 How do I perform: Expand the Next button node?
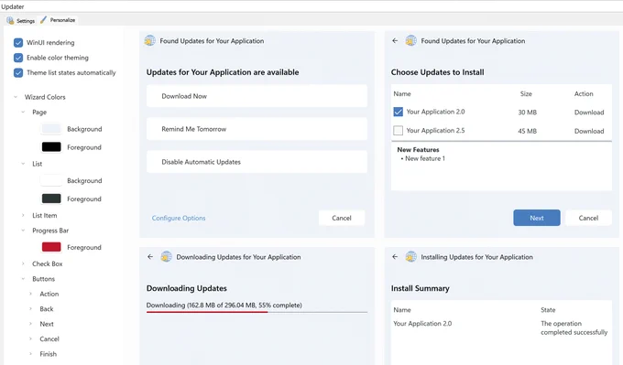pyautogui.click(x=30, y=324)
